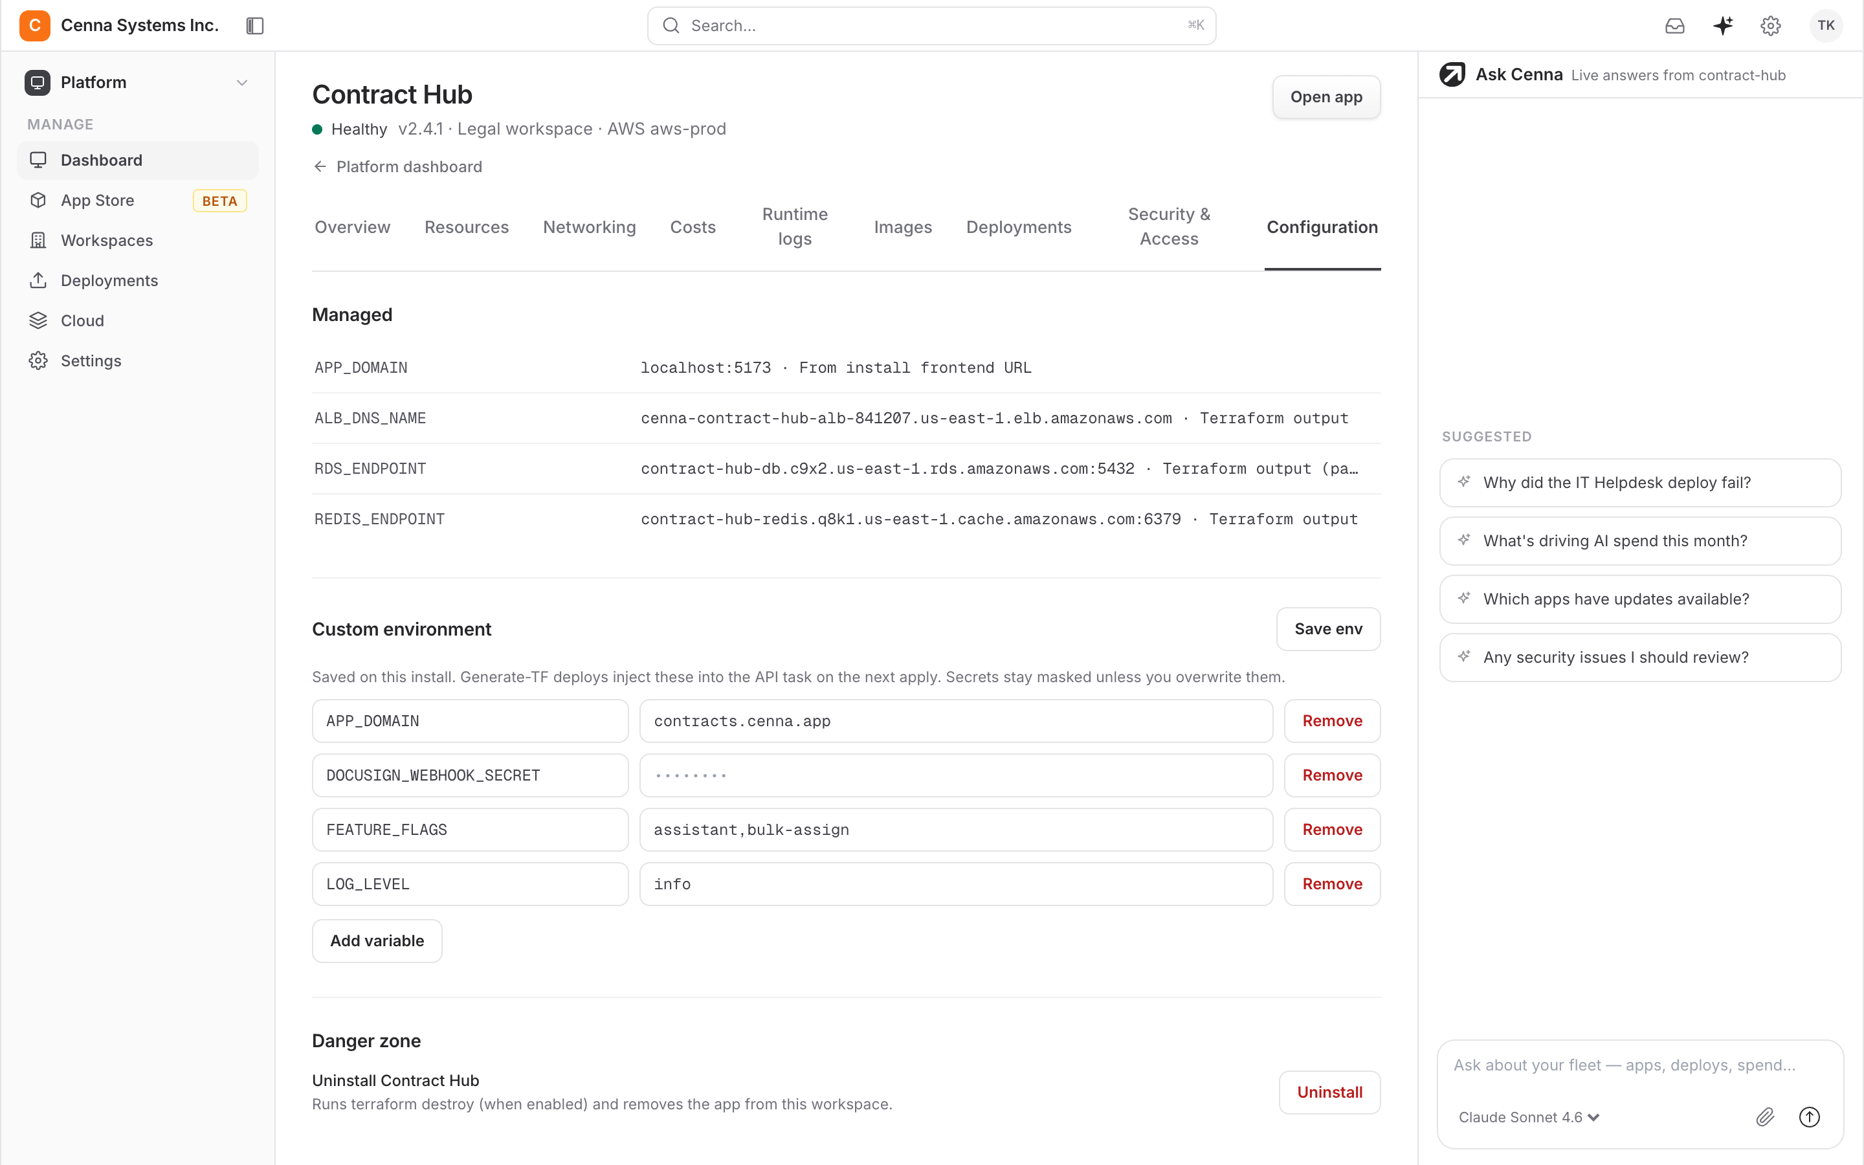Viewport: 1864px width, 1165px height.
Task: Switch to the Overview tab
Action: (x=352, y=227)
